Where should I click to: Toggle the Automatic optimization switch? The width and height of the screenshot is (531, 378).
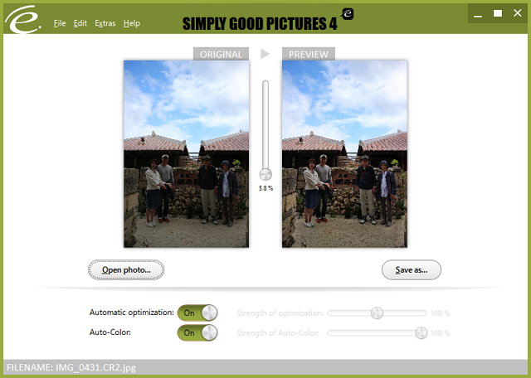[197, 313]
